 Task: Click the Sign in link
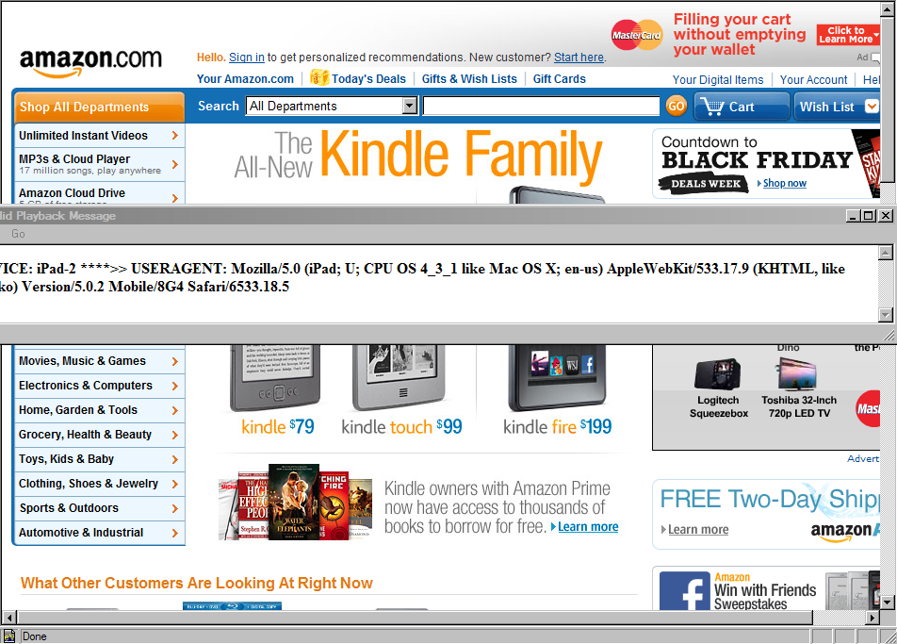(247, 58)
